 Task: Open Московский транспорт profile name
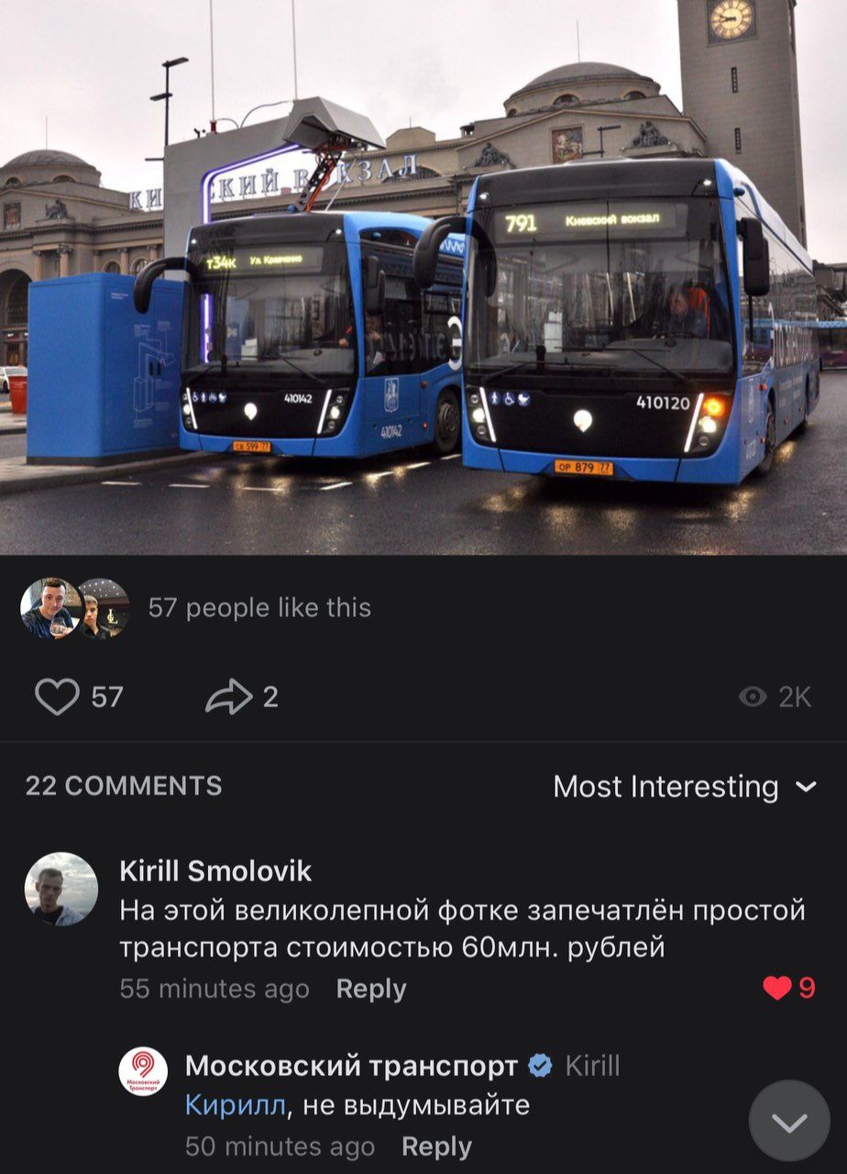tap(351, 1066)
